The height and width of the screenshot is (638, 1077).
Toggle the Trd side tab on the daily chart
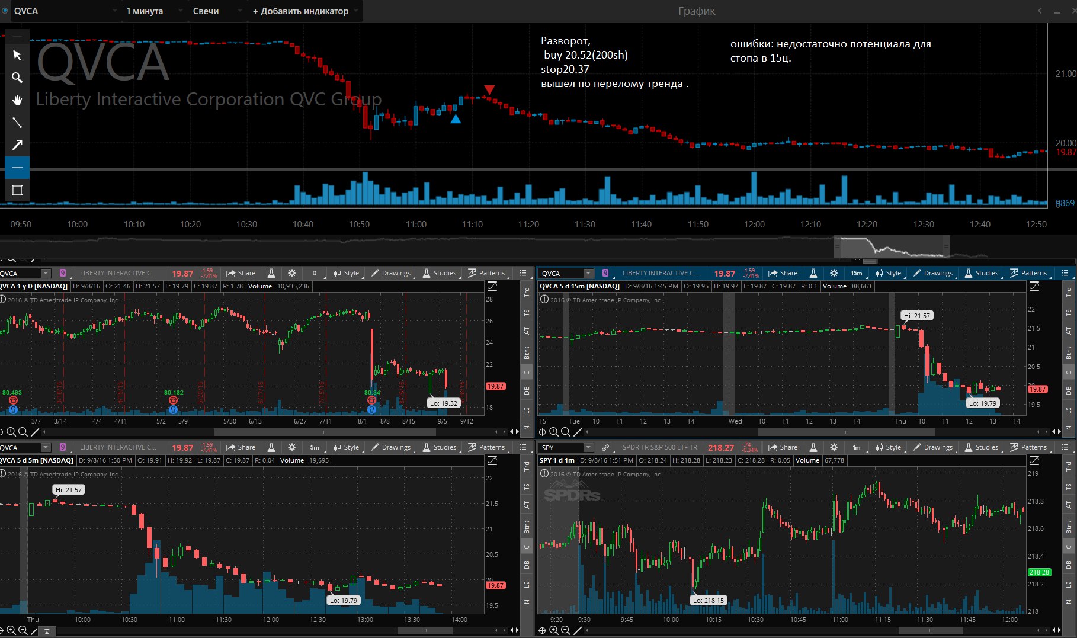527,291
